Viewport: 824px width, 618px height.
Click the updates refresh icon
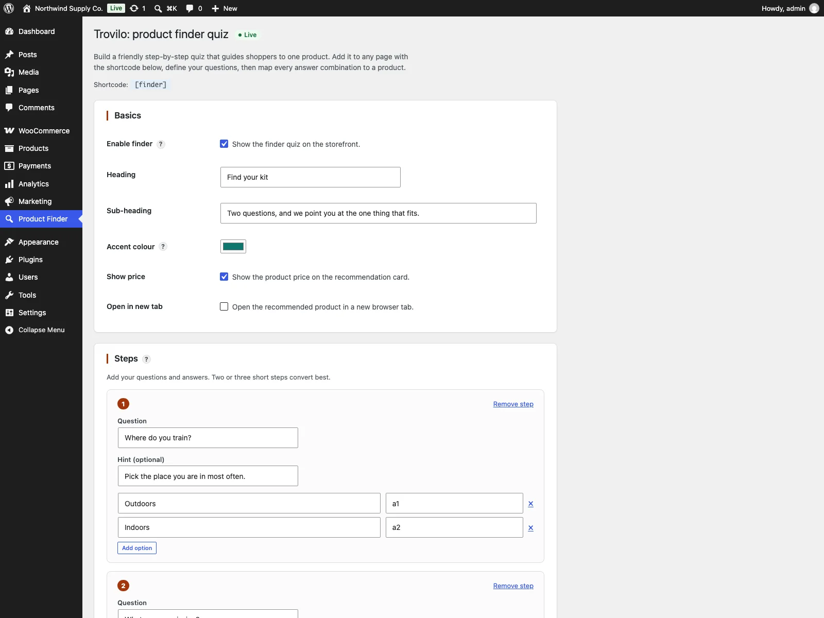(134, 8)
